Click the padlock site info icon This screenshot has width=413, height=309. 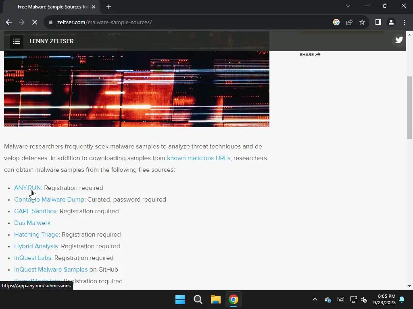[x=50, y=23]
